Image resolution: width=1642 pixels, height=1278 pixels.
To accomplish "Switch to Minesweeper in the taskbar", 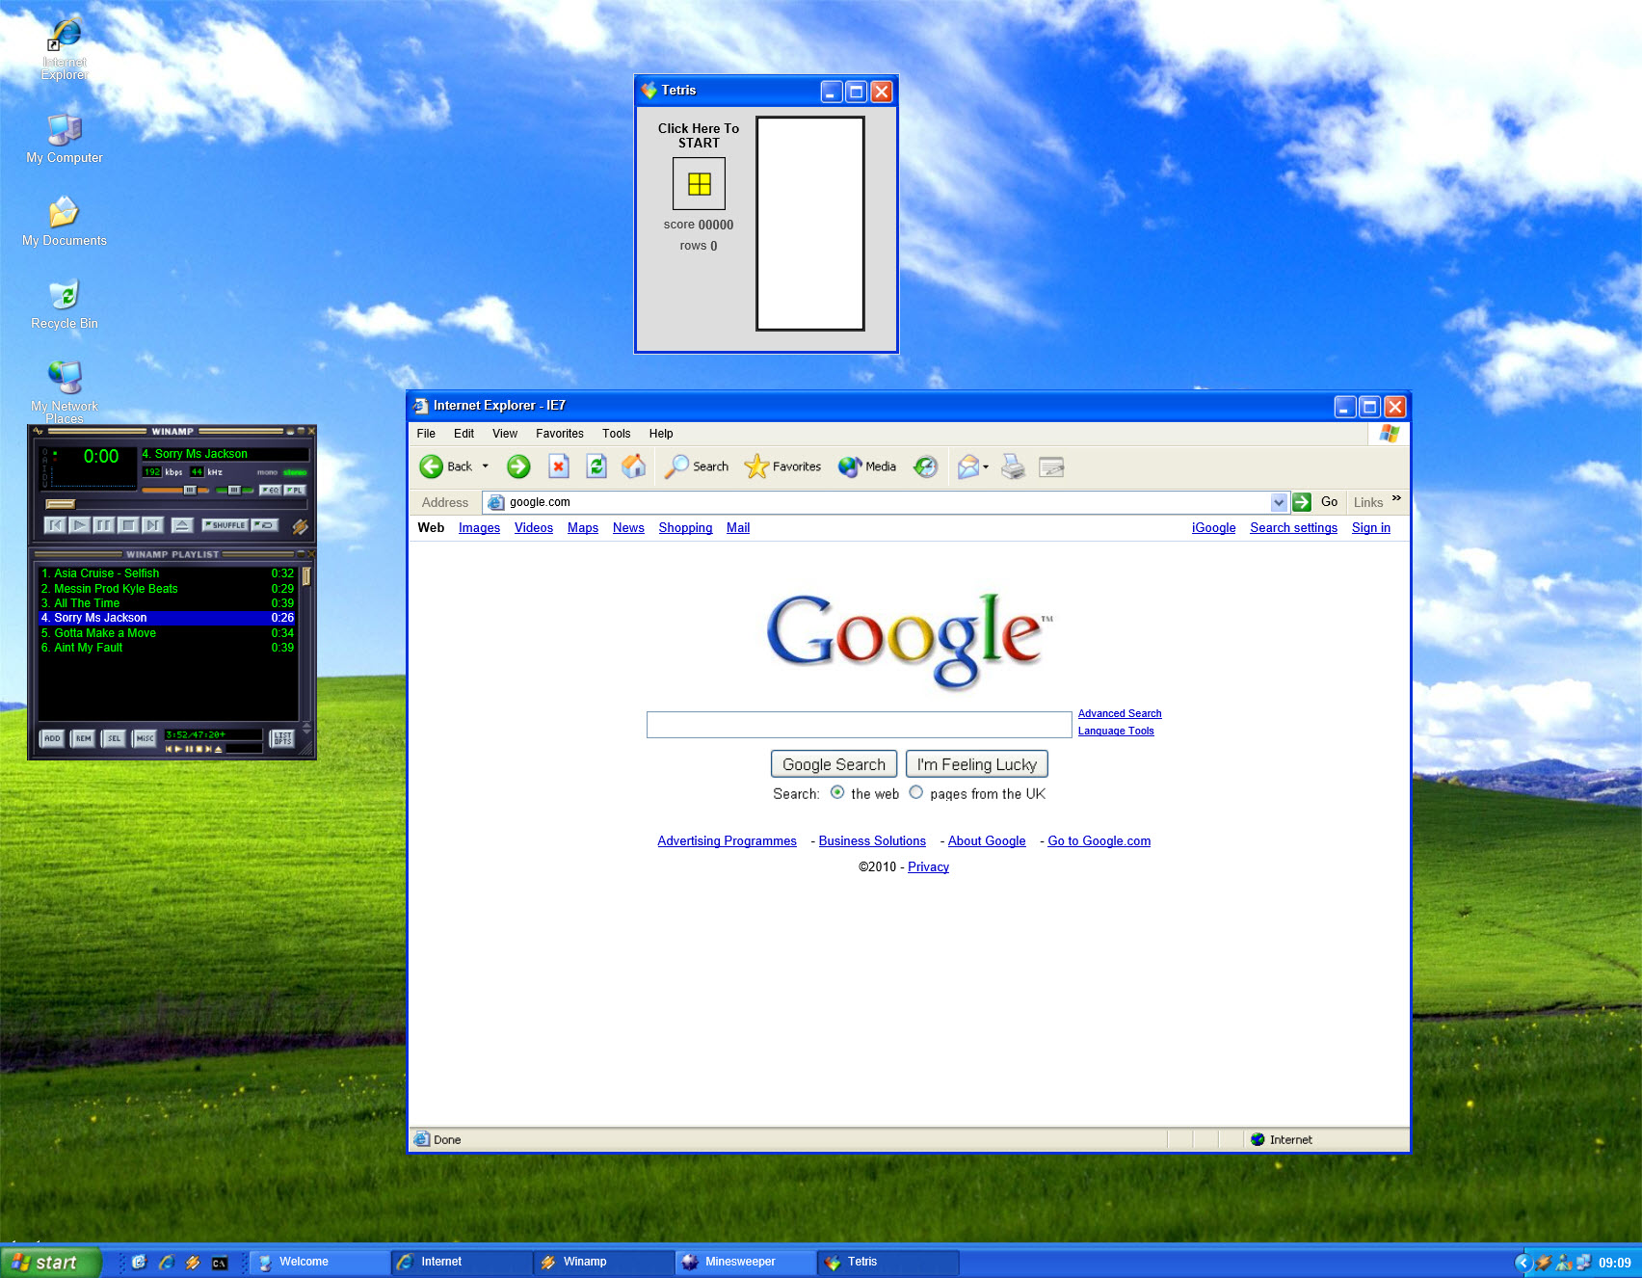I will [746, 1263].
